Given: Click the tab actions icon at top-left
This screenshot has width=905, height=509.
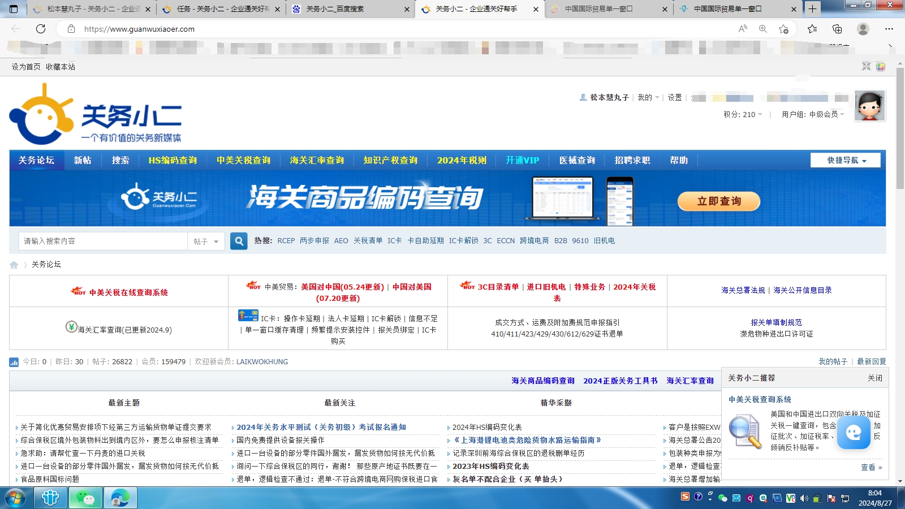Looking at the screenshot, I should 14,8.
